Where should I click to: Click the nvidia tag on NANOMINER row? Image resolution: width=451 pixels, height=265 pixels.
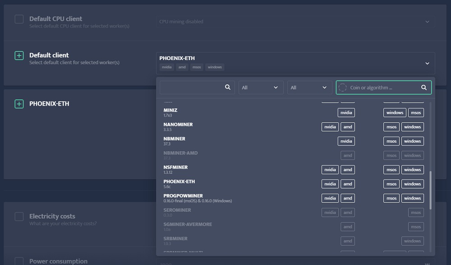pyautogui.click(x=330, y=127)
